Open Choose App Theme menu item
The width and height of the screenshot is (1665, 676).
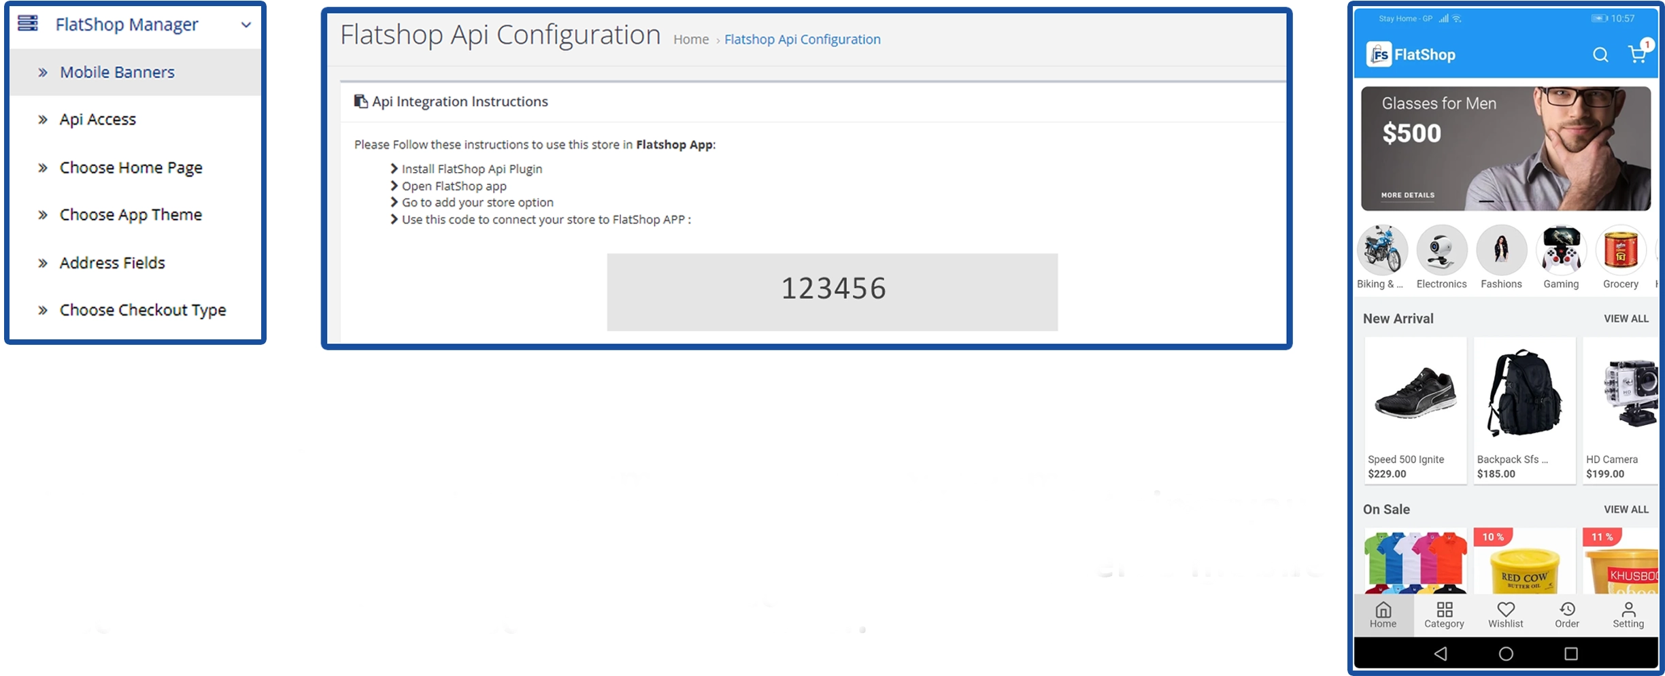pyautogui.click(x=131, y=215)
